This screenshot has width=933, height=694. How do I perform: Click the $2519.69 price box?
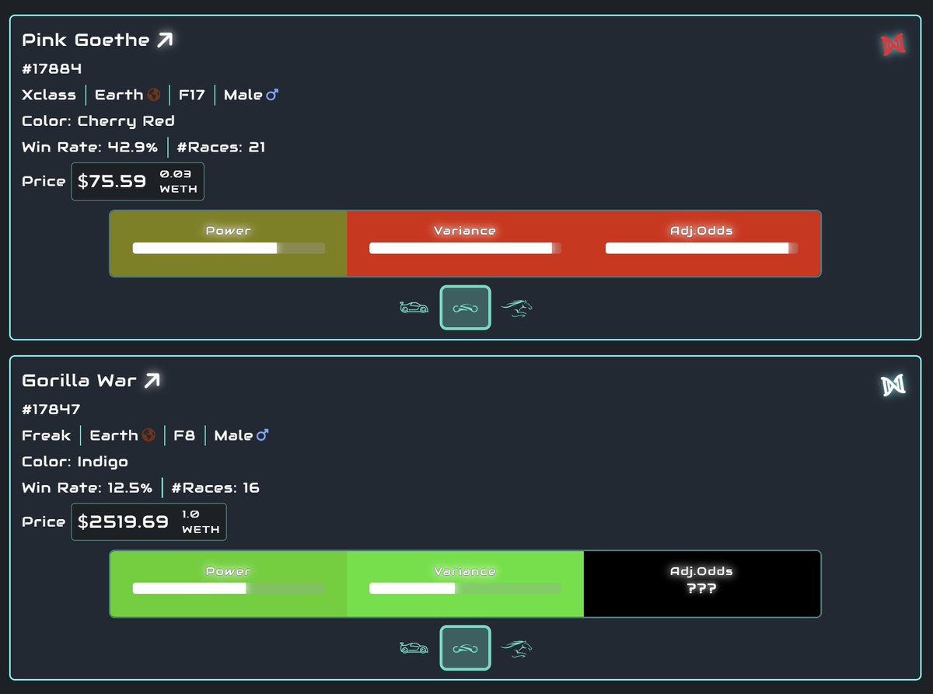(149, 521)
